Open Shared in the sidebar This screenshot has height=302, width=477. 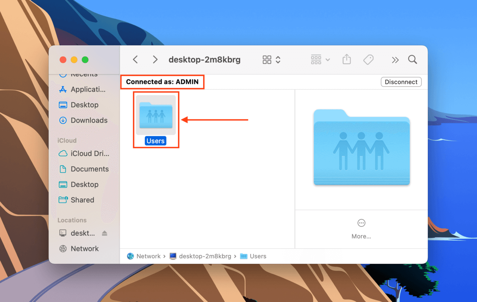76,200
